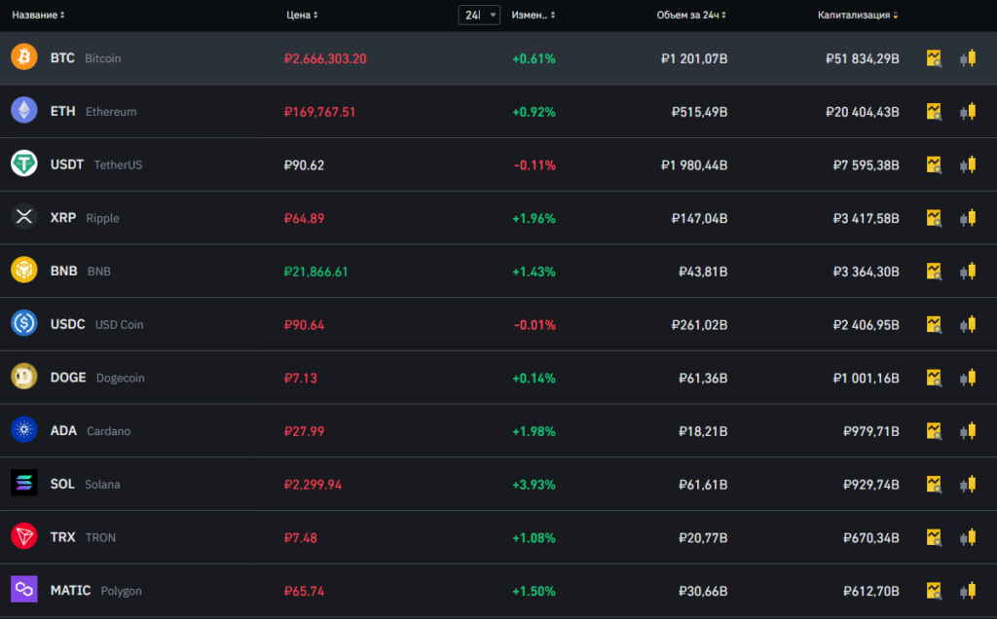Sort the table by Название column
The image size is (997, 619).
tap(39, 16)
